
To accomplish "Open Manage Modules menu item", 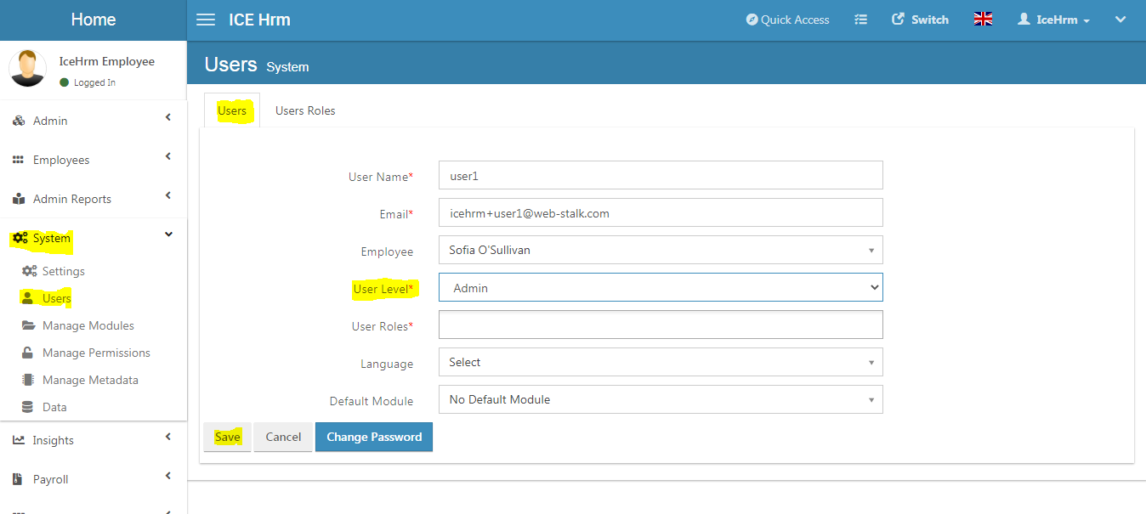I will [88, 325].
